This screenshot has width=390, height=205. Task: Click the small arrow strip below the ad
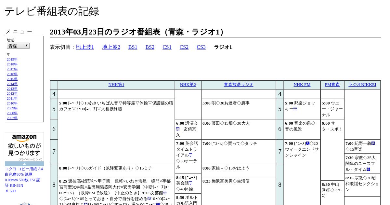(x=24, y=164)
